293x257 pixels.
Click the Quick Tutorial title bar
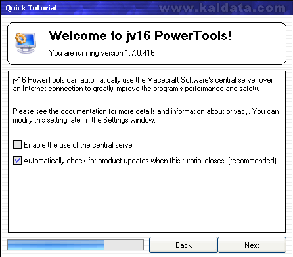[146, 8]
